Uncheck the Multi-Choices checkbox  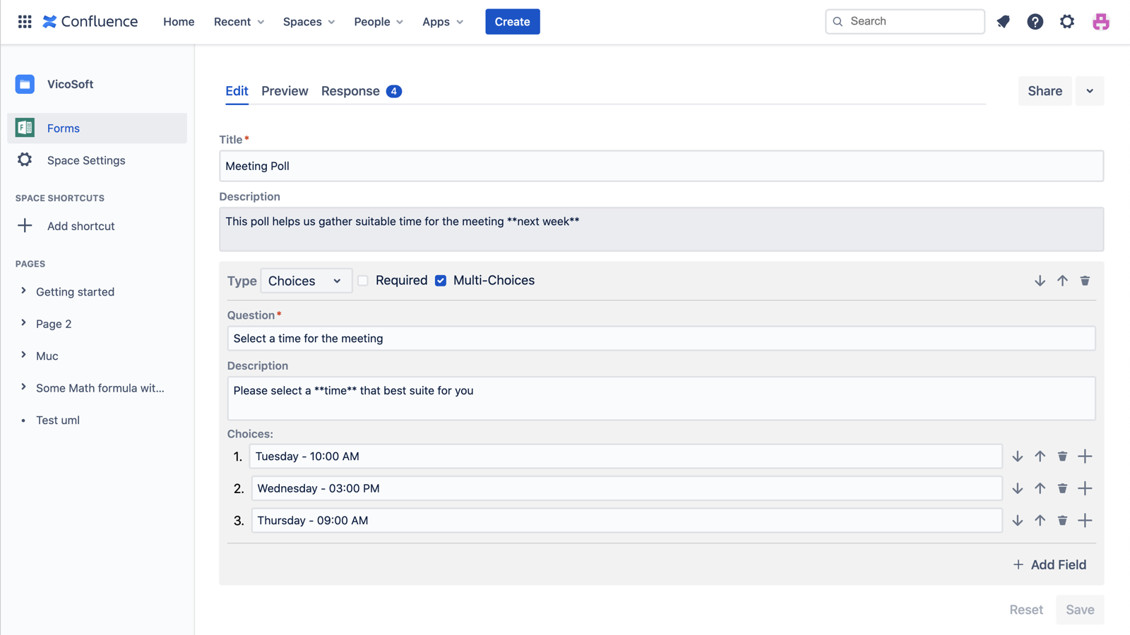click(x=441, y=281)
